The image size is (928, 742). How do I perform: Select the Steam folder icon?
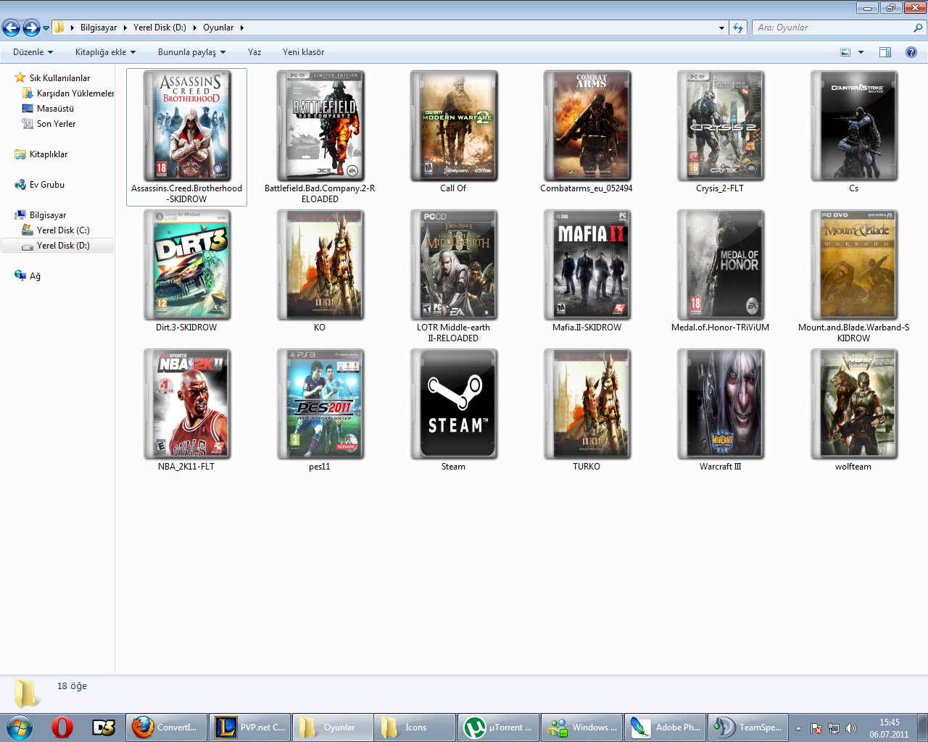(454, 404)
